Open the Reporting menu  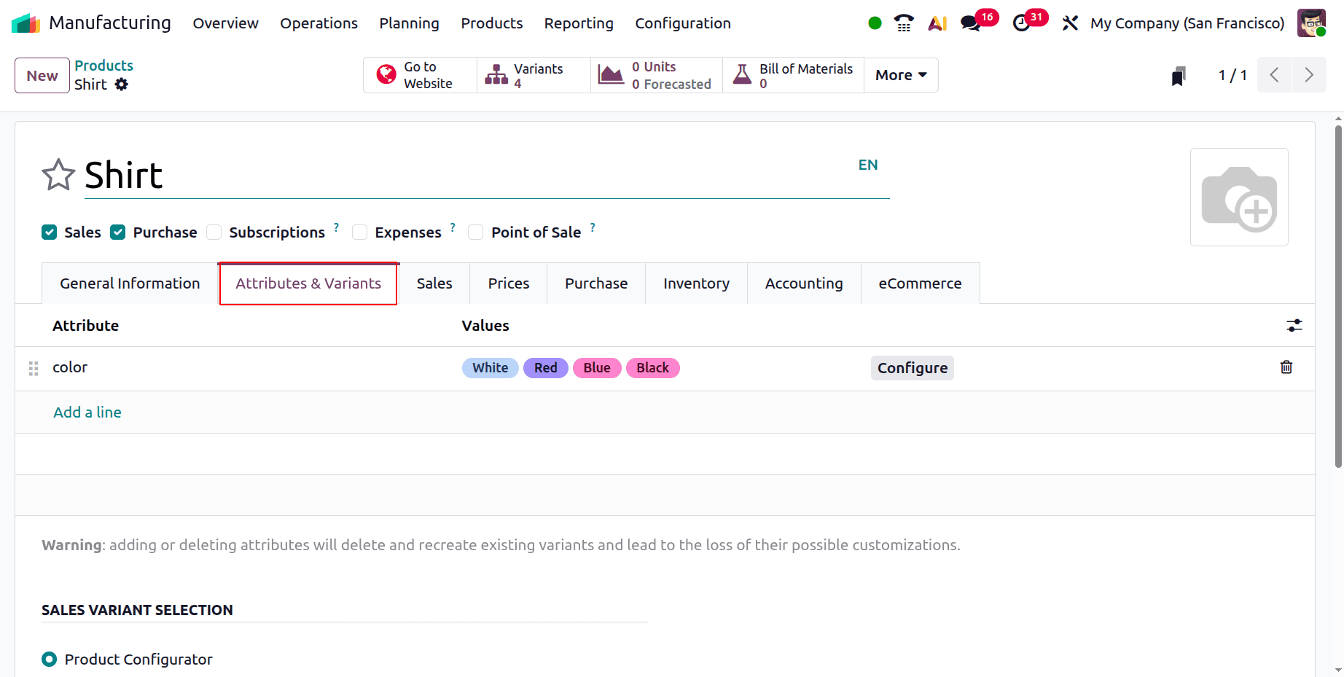(579, 23)
